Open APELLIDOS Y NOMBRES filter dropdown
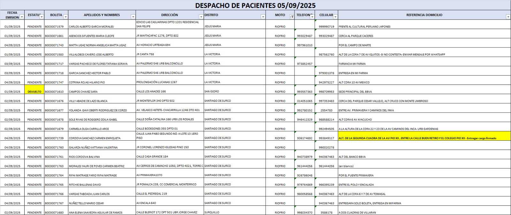This screenshot has height=215, width=511. (133, 17)
